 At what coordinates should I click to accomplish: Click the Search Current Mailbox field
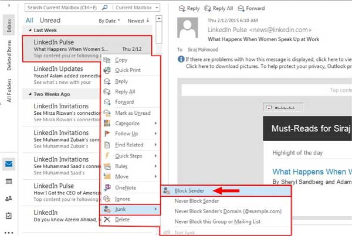pos(62,8)
